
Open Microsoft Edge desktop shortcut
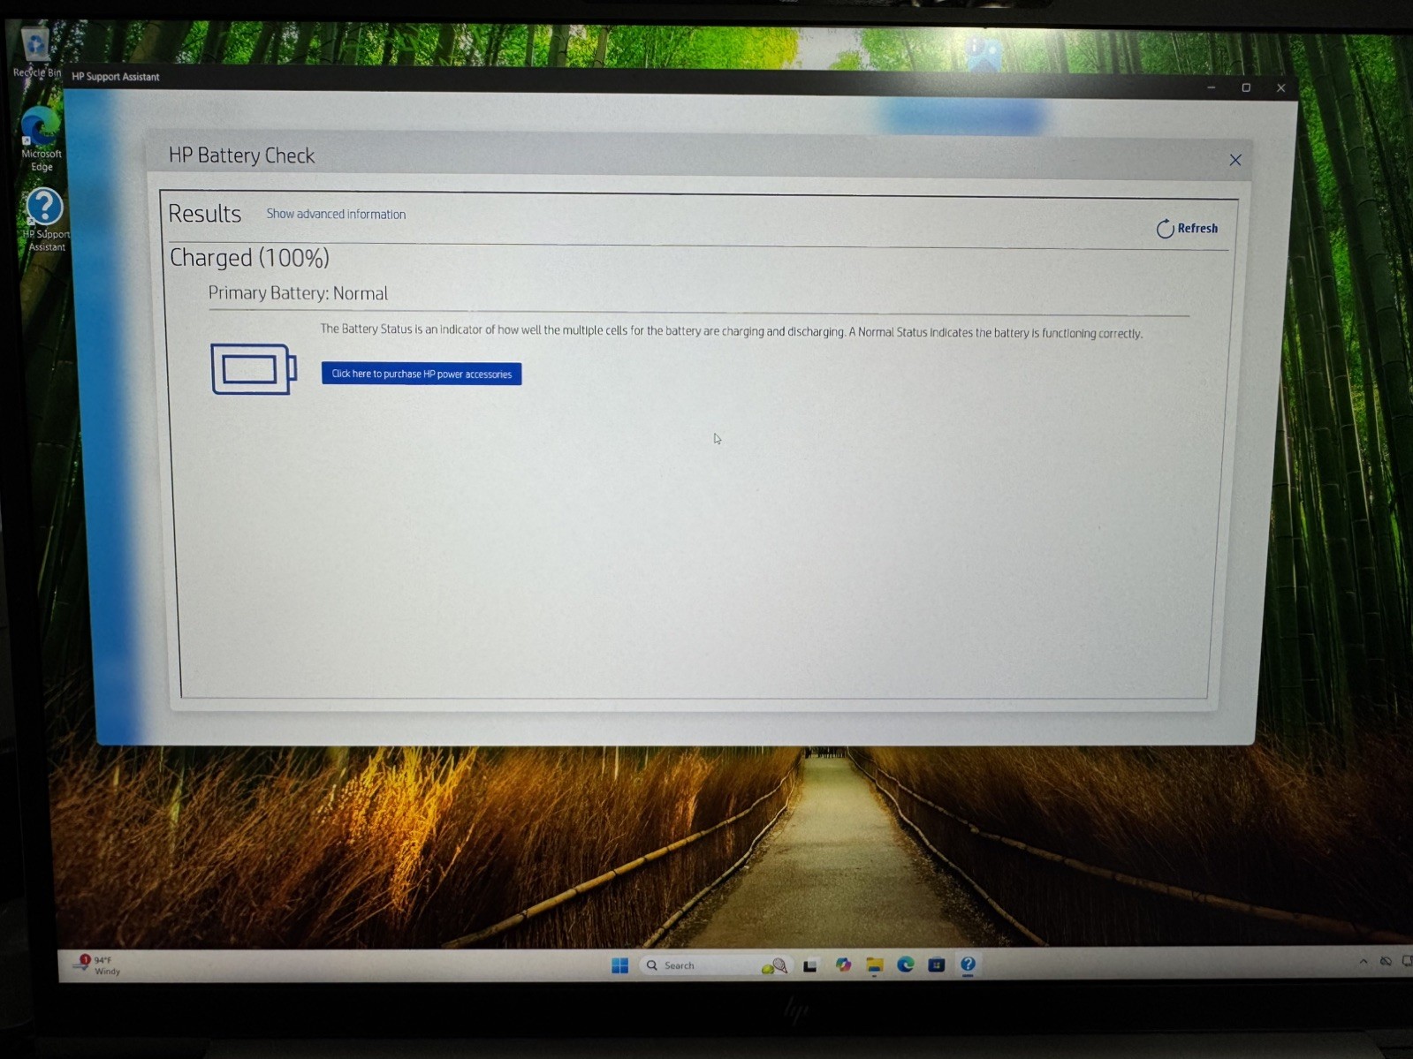tap(41, 140)
